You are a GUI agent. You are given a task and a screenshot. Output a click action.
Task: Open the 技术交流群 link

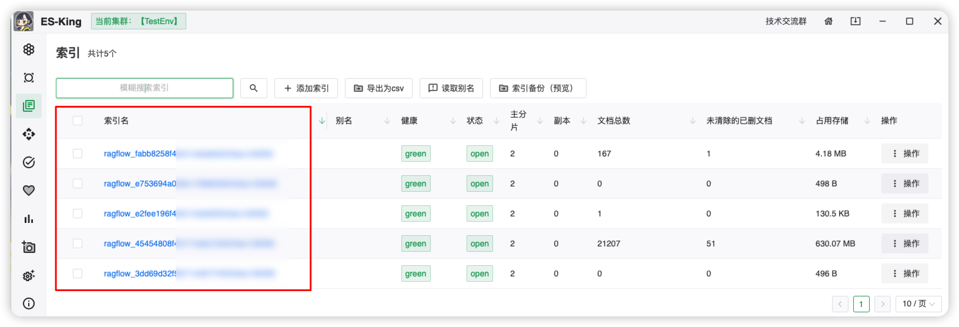(x=786, y=21)
